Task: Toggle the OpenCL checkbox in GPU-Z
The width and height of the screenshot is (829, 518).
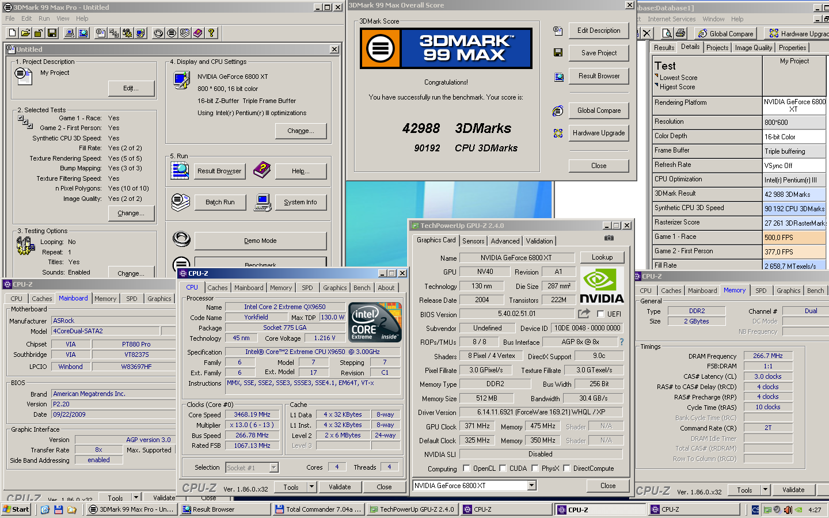Action: 466,469
